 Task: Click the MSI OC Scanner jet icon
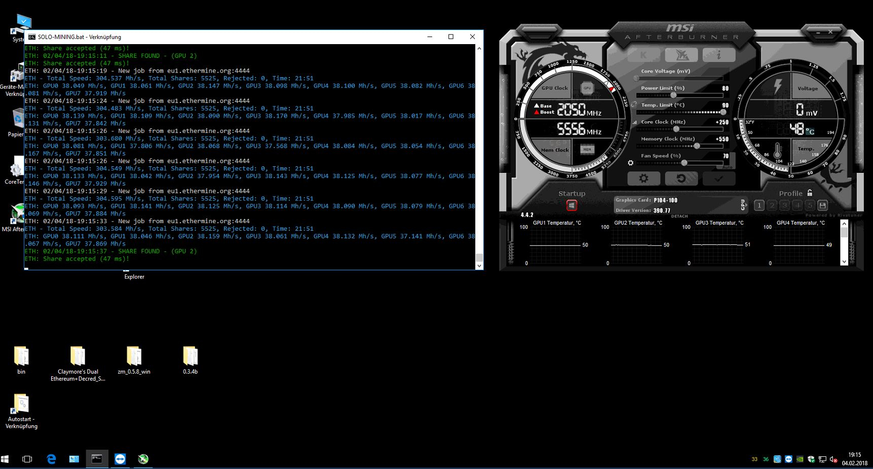point(681,55)
